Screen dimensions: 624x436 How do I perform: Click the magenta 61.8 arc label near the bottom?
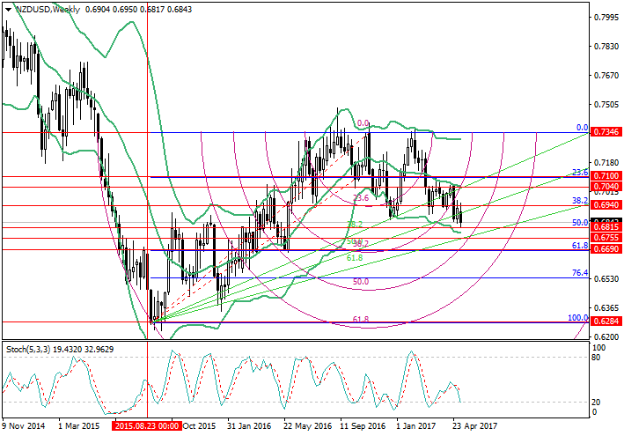(361, 320)
